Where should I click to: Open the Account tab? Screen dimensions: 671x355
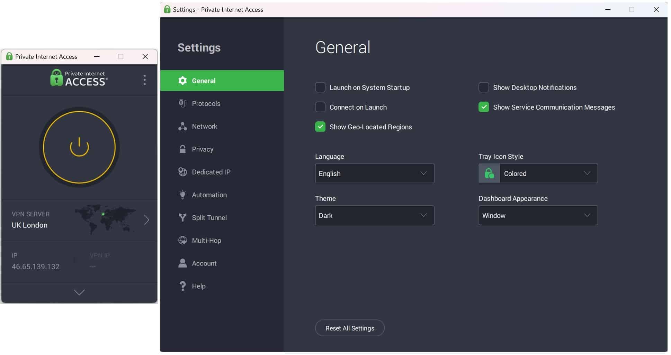pos(222,263)
